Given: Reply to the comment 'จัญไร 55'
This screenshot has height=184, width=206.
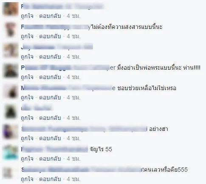Looking at the screenshot, I should [x=50, y=159].
